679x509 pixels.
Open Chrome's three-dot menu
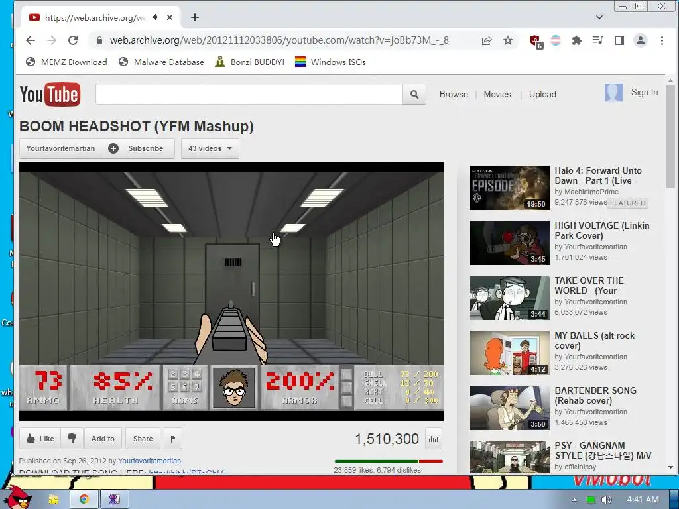click(662, 40)
